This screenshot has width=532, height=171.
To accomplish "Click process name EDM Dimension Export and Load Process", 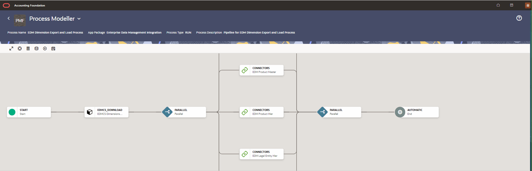I will point(55,33).
